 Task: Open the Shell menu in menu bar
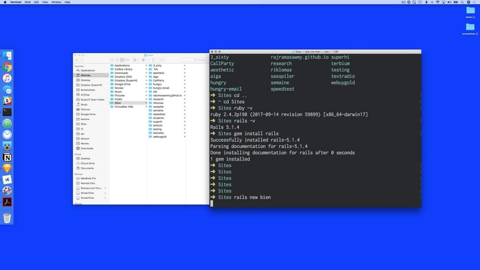(27, 2)
